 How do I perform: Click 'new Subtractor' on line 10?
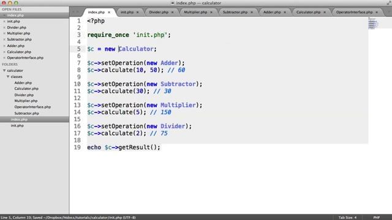click(x=171, y=84)
